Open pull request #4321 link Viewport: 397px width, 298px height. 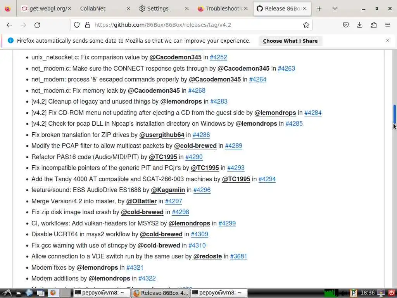click(x=135, y=267)
